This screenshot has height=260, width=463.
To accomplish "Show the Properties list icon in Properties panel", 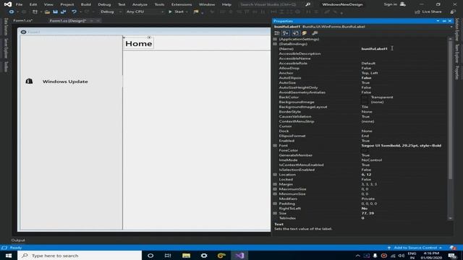I will pyautogui.click(x=295, y=33).
